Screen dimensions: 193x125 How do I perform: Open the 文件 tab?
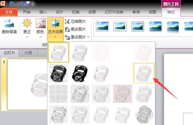pyautogui.click(x=9, y=12)
